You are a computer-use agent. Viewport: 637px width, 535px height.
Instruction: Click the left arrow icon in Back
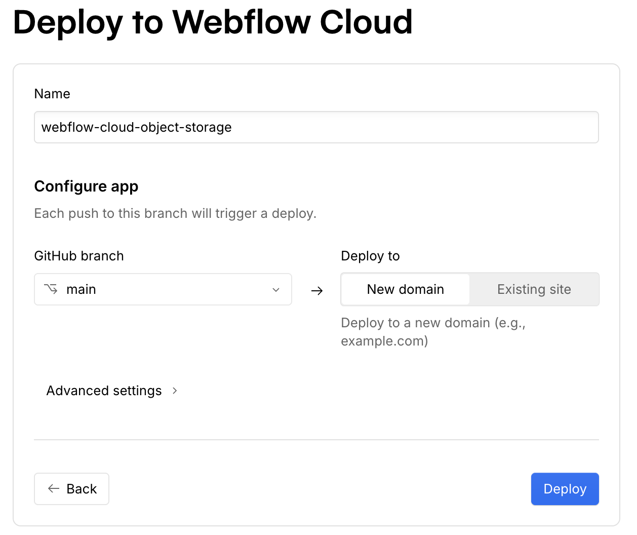tap(54, 489)
